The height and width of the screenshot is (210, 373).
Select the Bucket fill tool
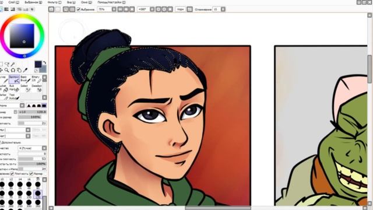tap(4, 88)
